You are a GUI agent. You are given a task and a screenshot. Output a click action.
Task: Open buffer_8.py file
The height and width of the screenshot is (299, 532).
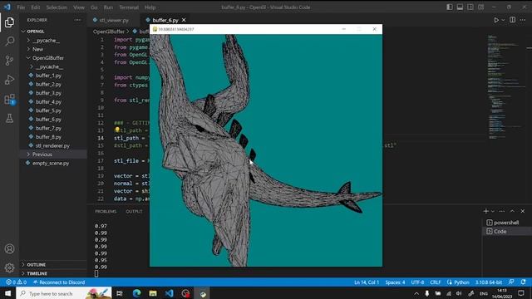pyautogui.click(x=48, y=137)
